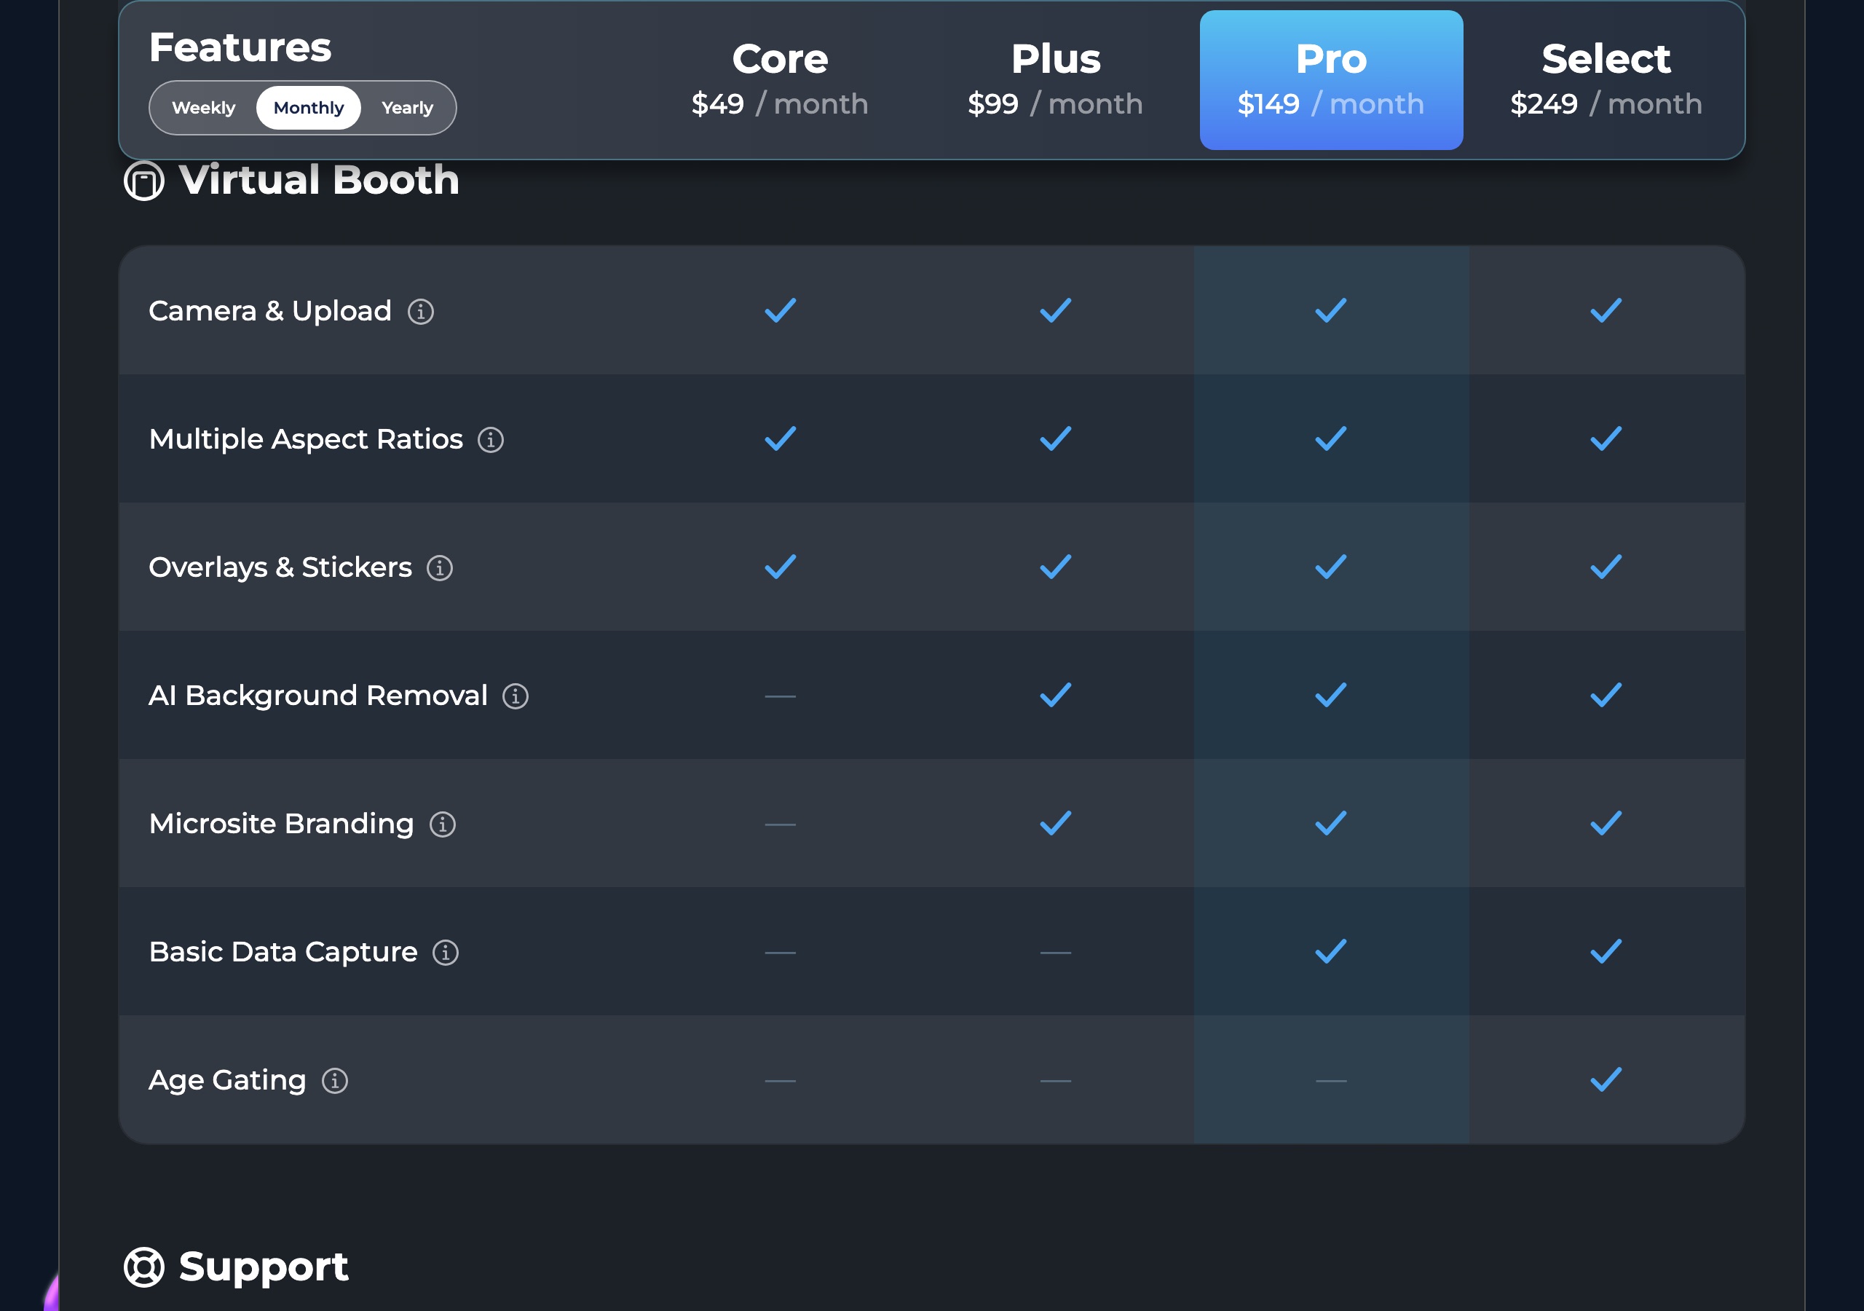The width and height of the screenshot is (1864, 1311).
Task: Click info icon beside Multiple Aspect Ratios
Action: click(490, 439)
